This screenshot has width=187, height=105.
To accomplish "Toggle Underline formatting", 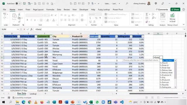I will [x=35, y=20].
